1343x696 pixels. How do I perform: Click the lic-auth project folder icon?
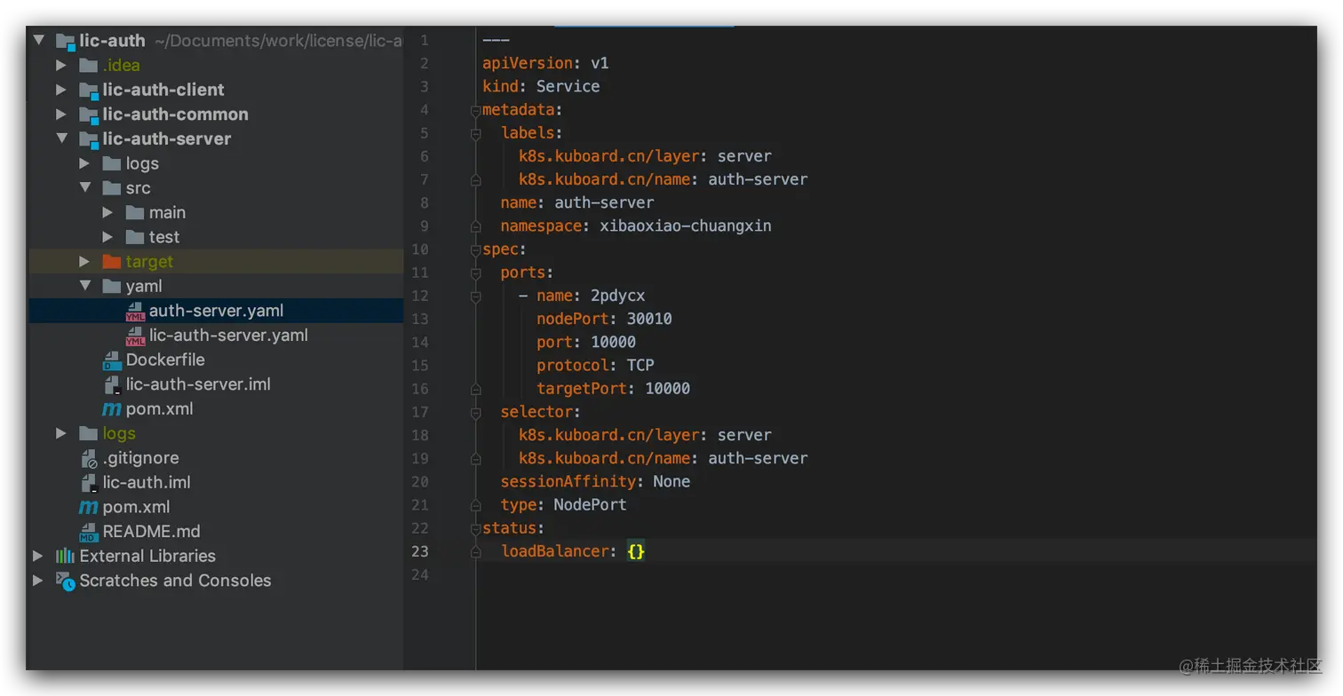point(66,41)
